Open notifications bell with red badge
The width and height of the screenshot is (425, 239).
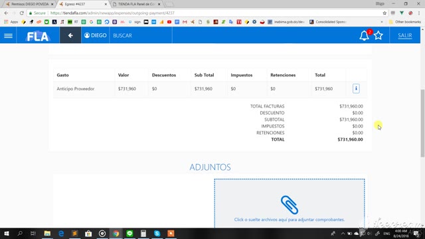pos(365,35)
